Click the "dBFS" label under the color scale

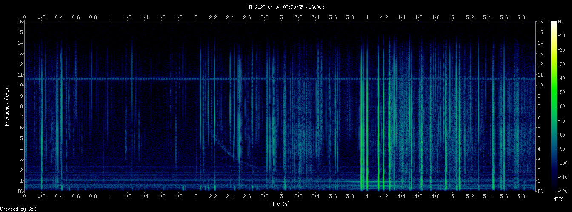pos(559,199)
